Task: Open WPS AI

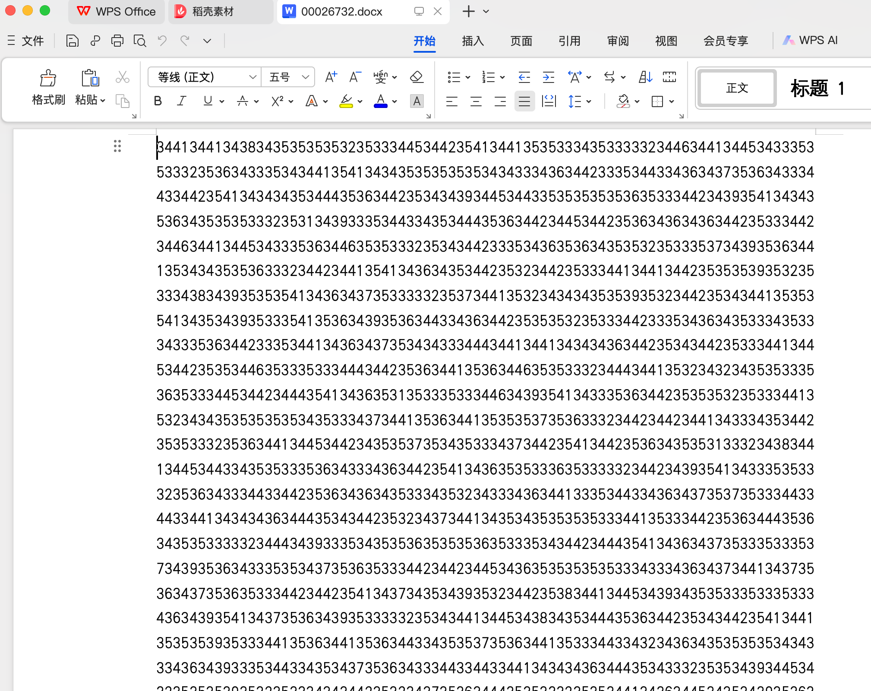Action: pyautogui.click(x=810, y=40)
